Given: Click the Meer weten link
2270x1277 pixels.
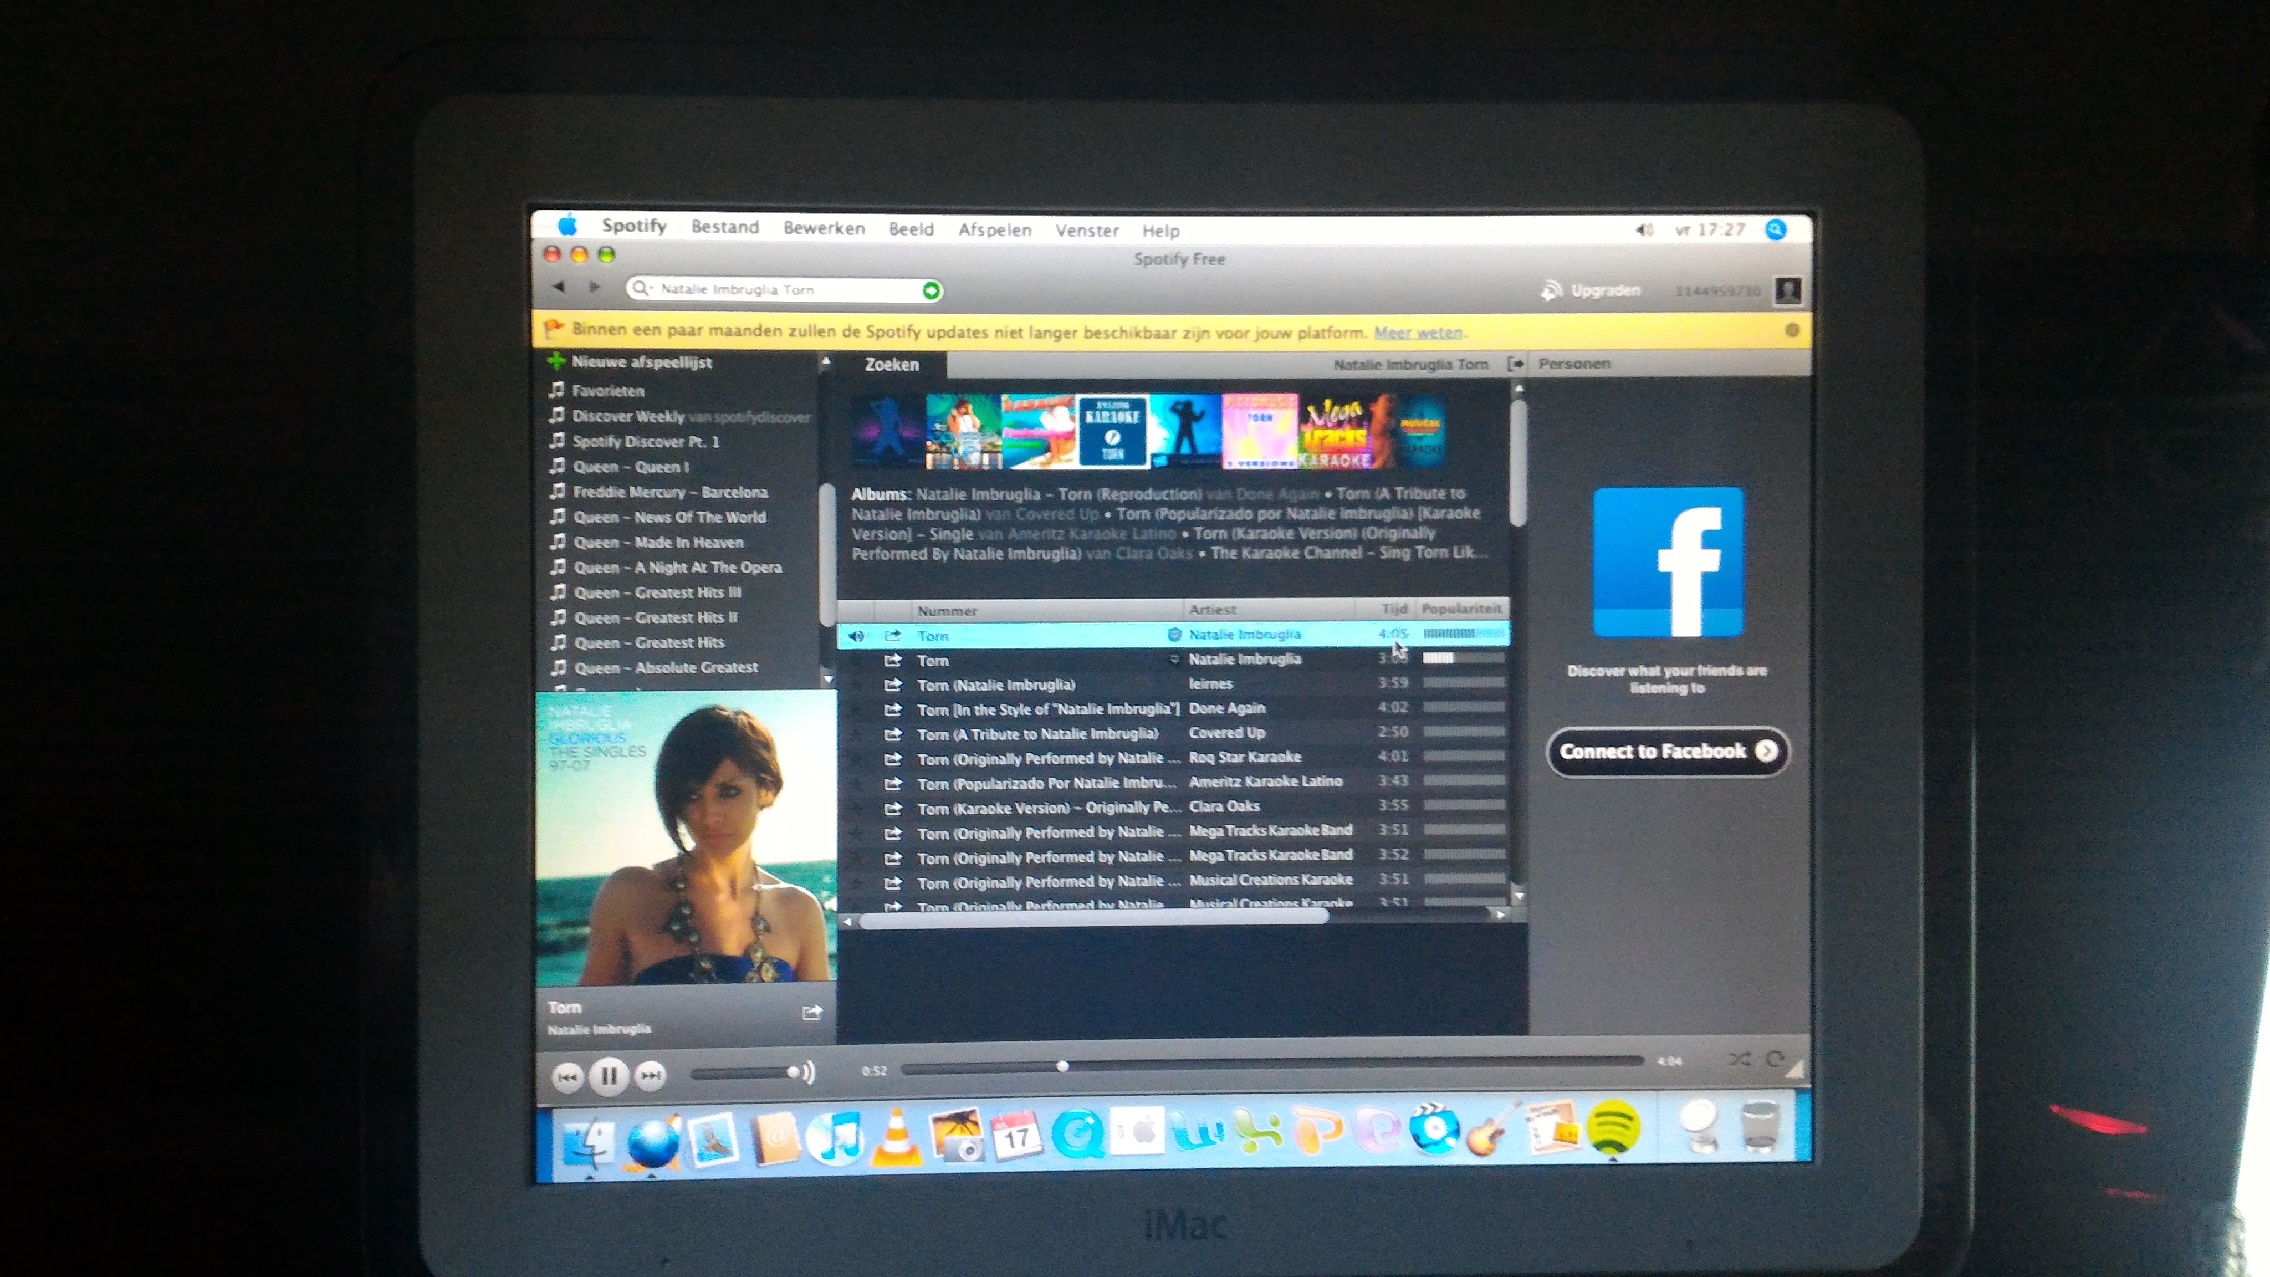Looking at the screenshot, I should (x=1418, y=332).
